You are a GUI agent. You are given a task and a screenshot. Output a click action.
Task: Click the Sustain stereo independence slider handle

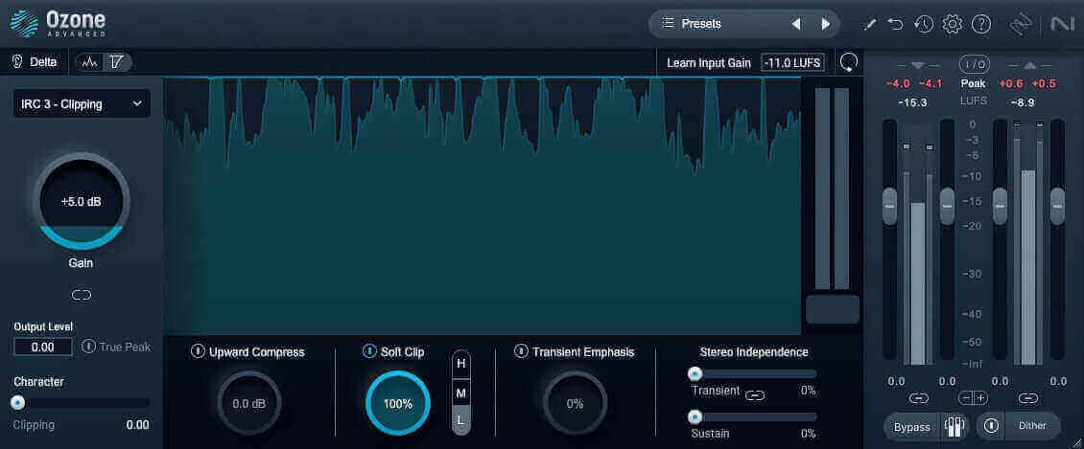695,416
